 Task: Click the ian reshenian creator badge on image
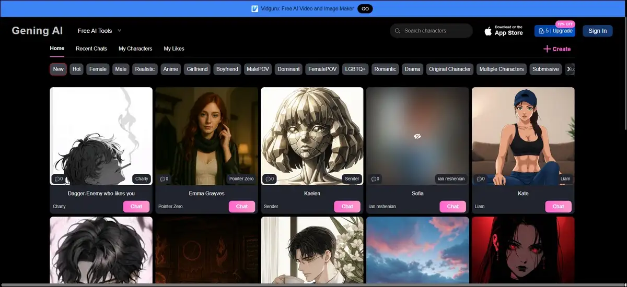click(451, 178)
